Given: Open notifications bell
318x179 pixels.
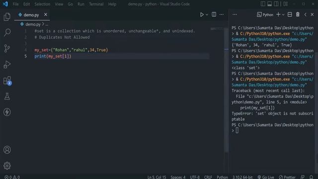Looking at the screenshot, I should click(311, 177).
